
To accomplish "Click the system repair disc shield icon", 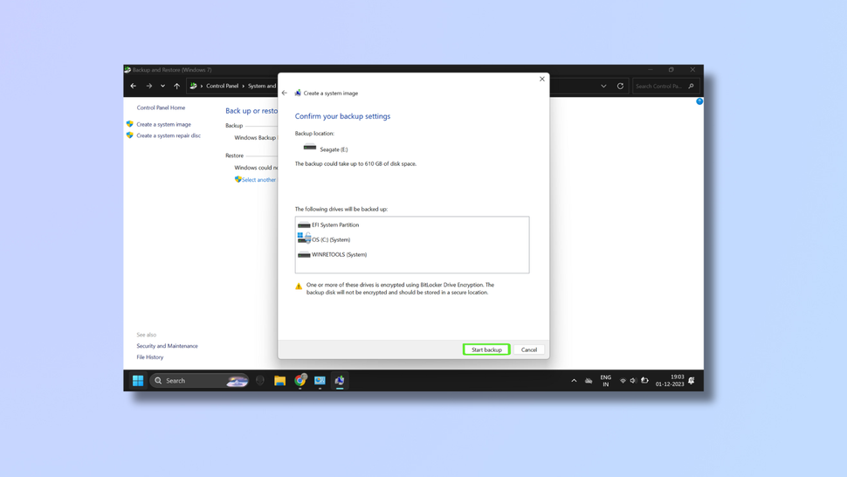I will pyautogui.click(x=129, y=135).
